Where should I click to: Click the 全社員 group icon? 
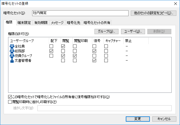[x=12, y=46]
